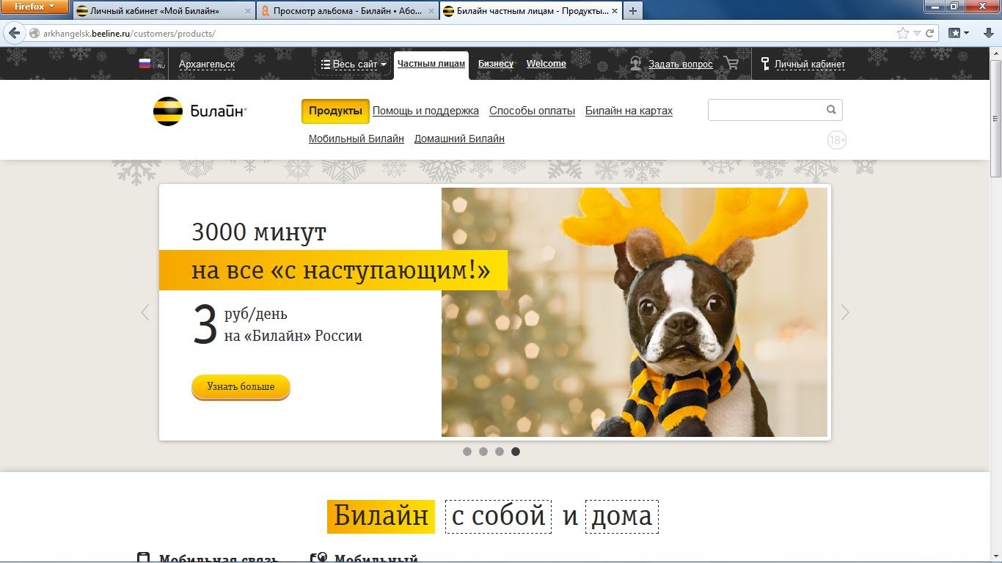Show previous banner slide arrow

pyautogui.click(x=145, y=313)
